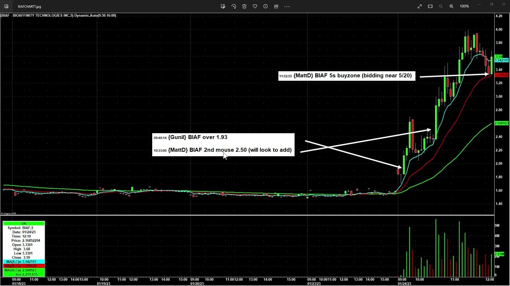The width and height of the screenshot is (510, 286).
Task: Click the 4.20 price axis label
Action: (x=499, y=16)
